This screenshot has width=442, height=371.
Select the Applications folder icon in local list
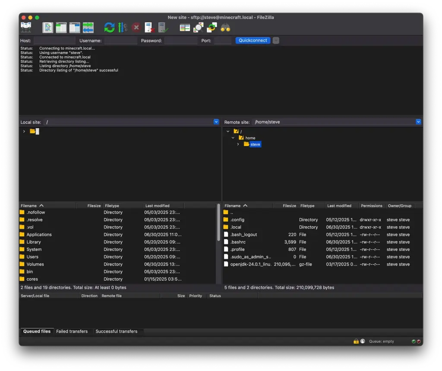(22, 235)
